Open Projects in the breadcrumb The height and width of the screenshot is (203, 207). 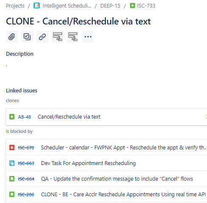pyautogui.click(x=15, y=6)
